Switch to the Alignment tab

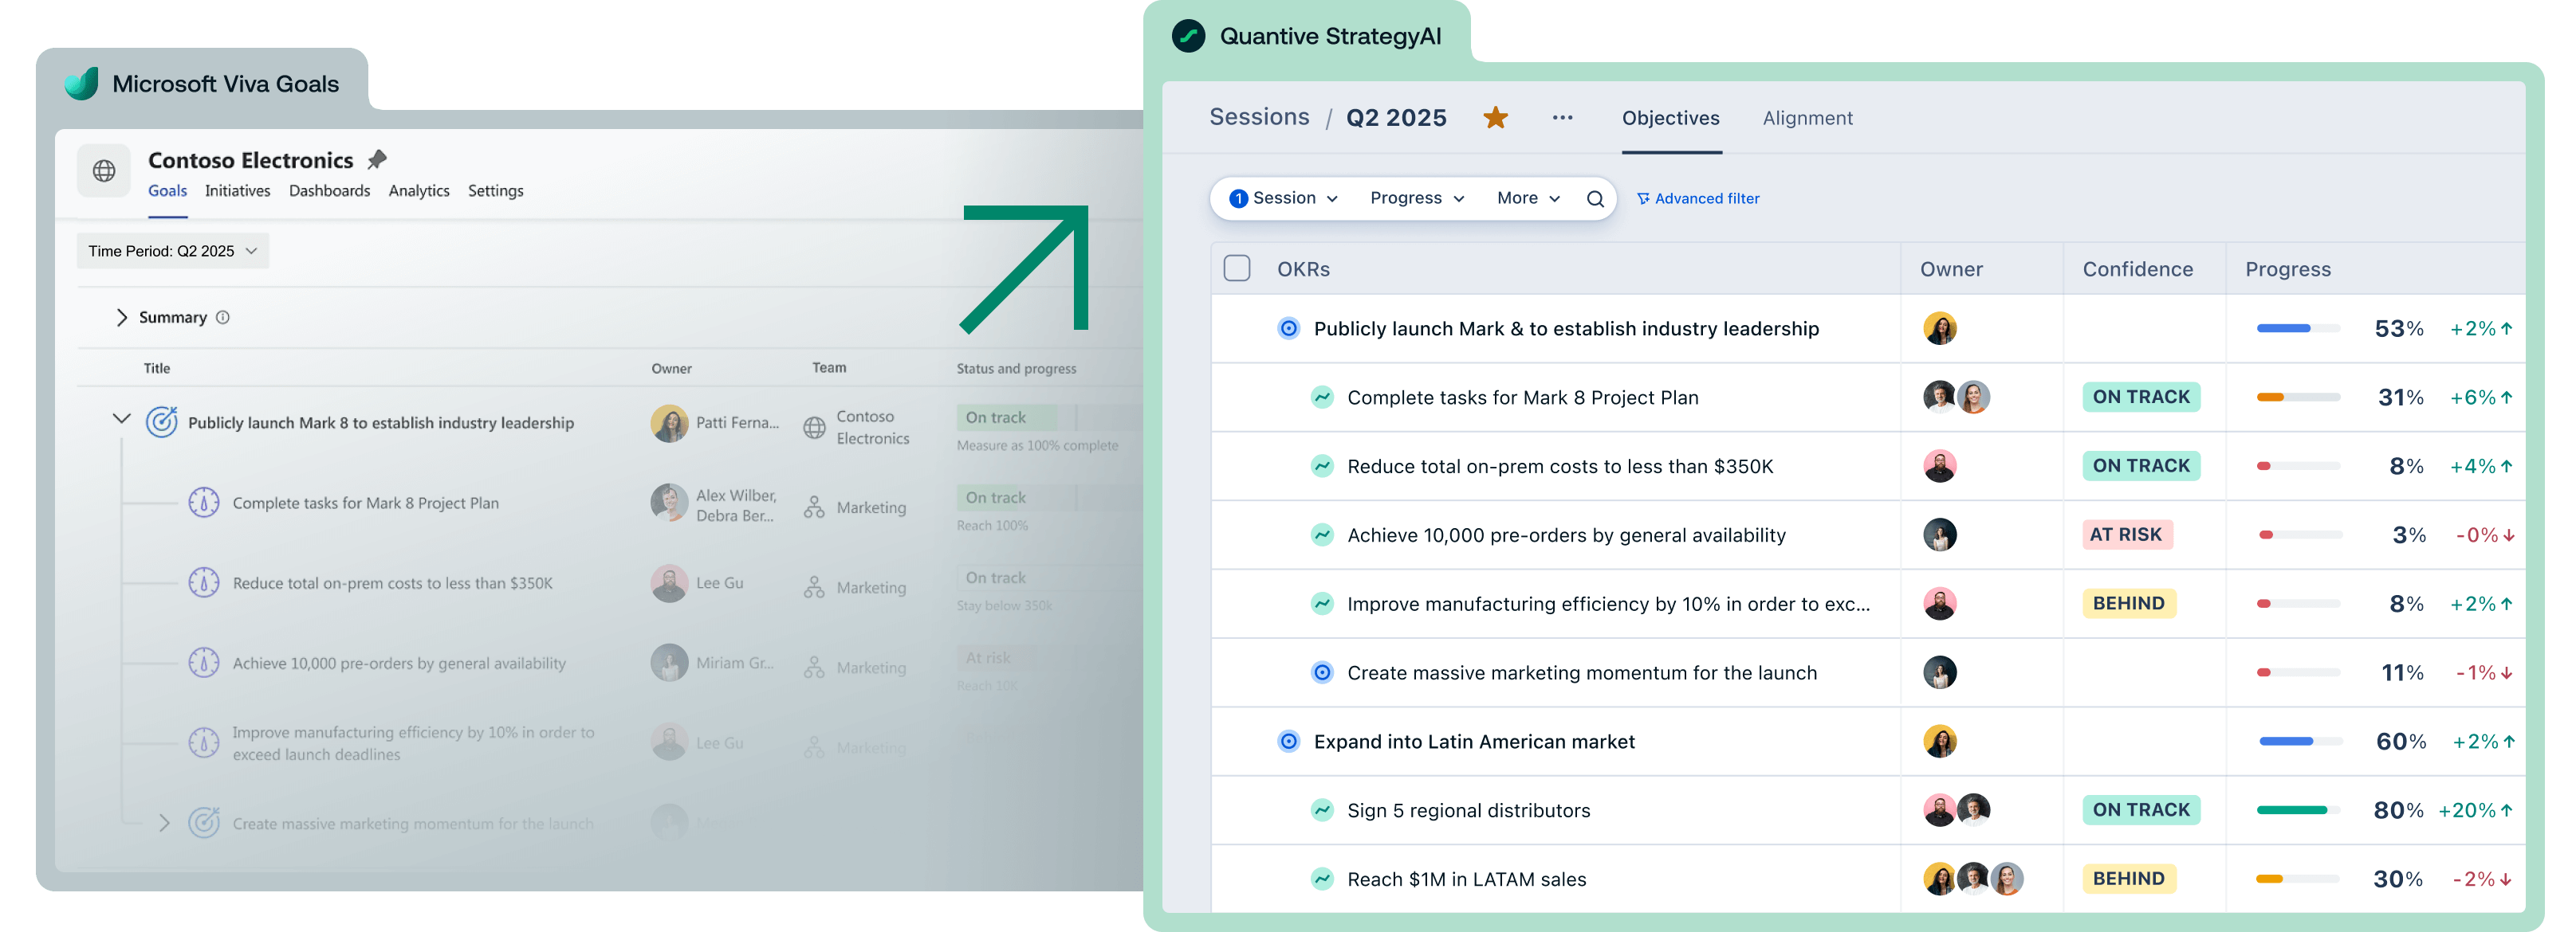click(1807, 118)
